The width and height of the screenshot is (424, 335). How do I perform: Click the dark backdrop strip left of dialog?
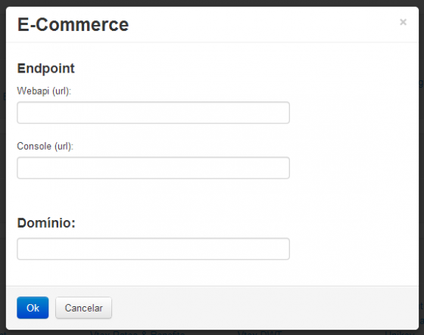pos(3,168)
